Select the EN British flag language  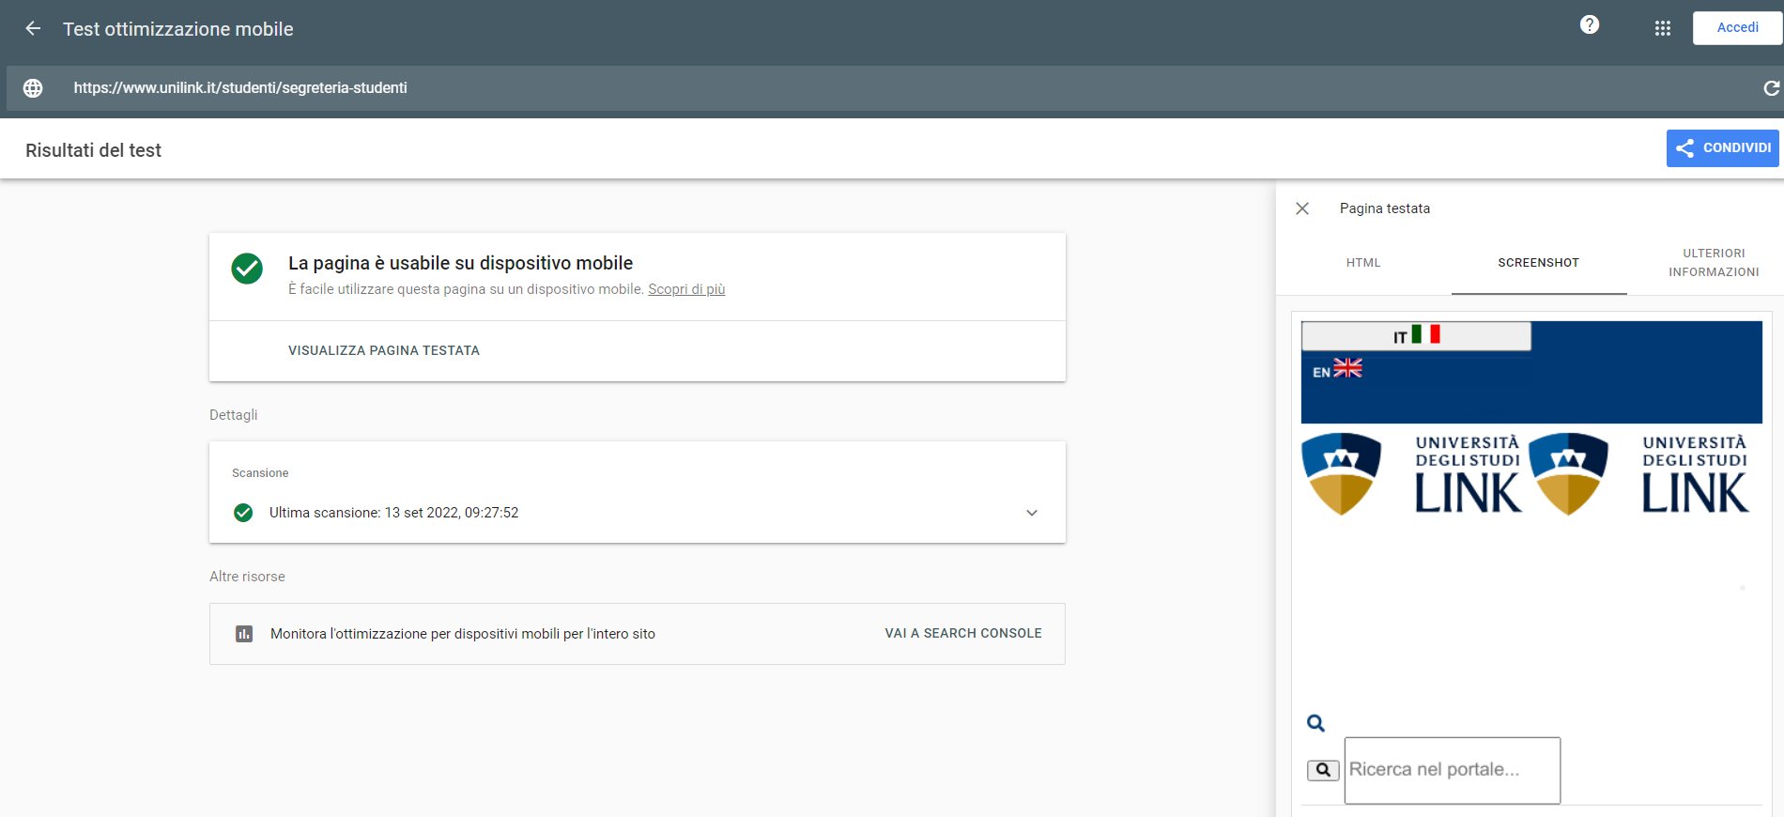click(x=1337, y=369)
